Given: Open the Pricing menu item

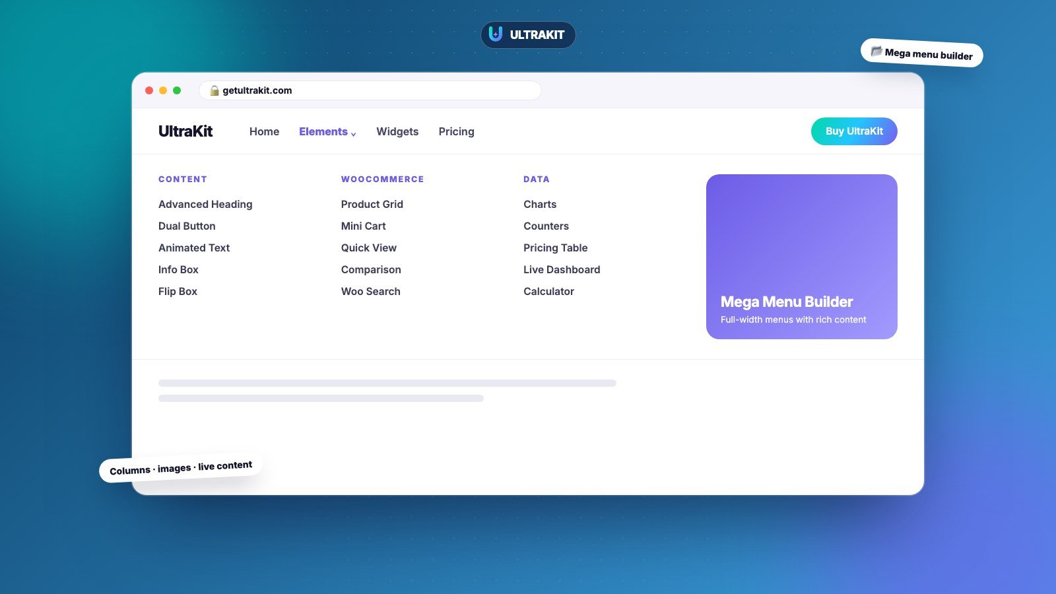Looking at the screenshot, I should (x=456, y=131).
